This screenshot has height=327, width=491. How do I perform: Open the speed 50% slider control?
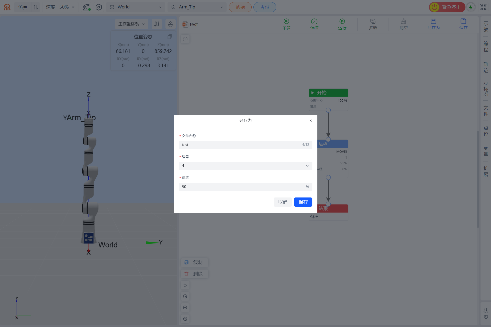[60, 7]
